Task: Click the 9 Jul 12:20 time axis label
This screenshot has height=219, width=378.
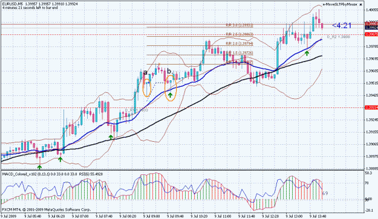Action: 271,217
